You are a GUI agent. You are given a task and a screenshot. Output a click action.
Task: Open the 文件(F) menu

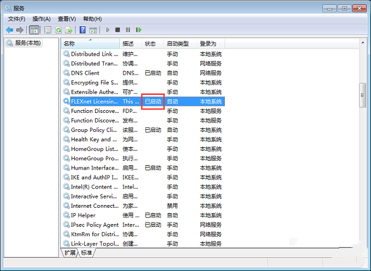coord(16,19)
